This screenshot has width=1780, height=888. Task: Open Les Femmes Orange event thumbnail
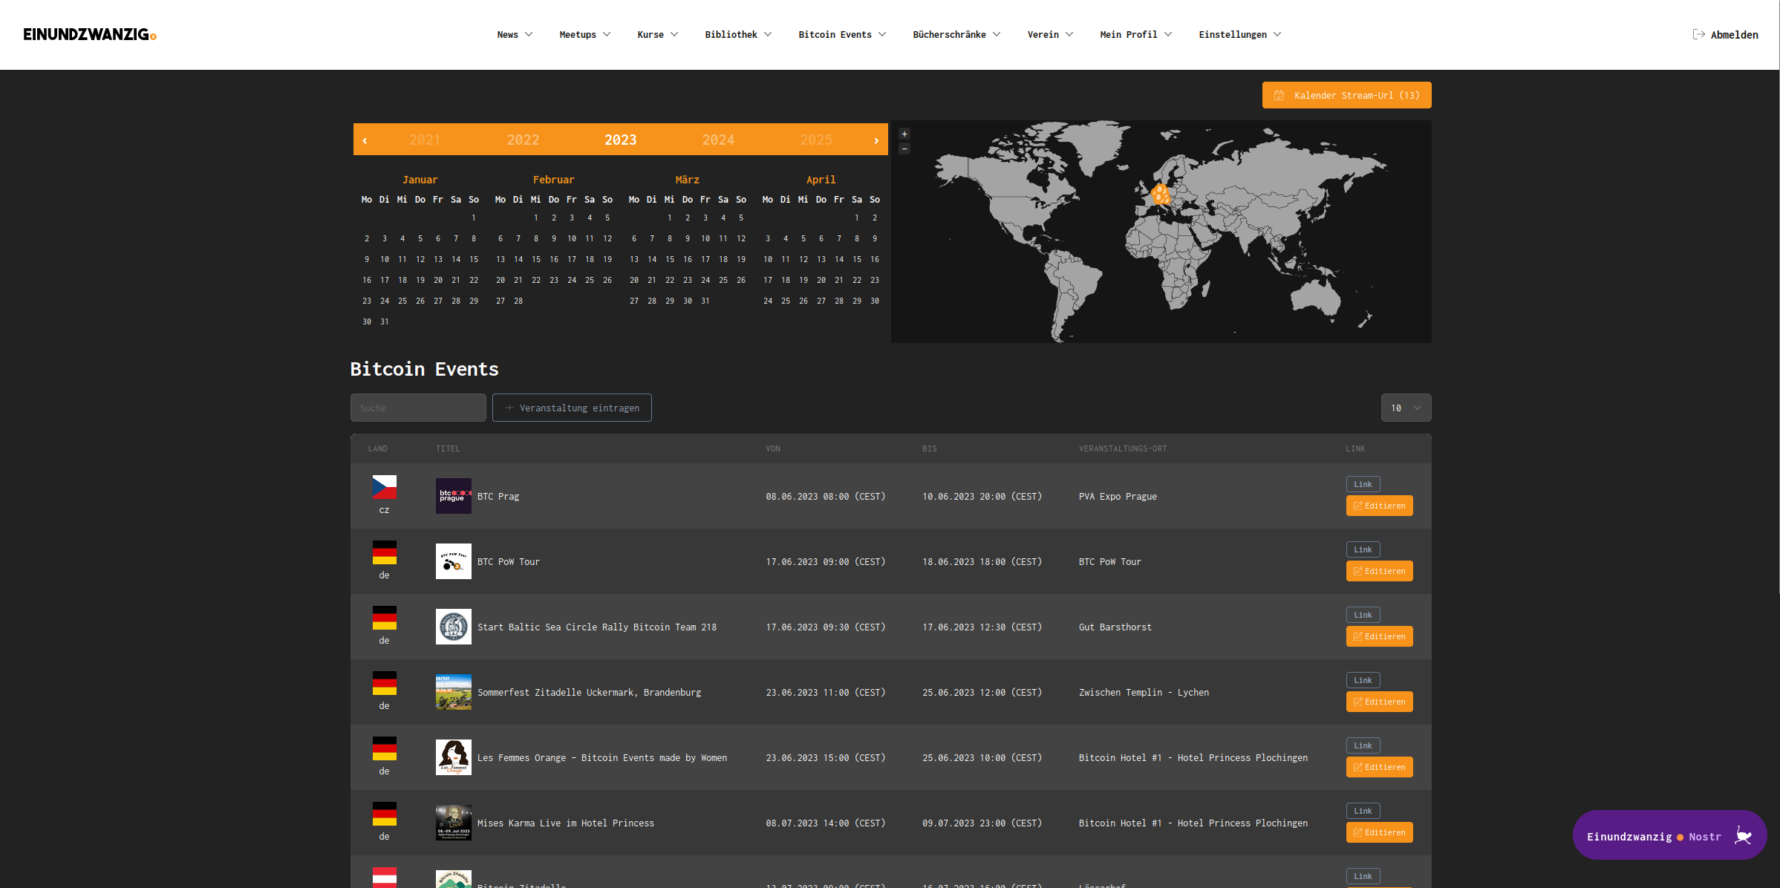[x=453, y=757]
